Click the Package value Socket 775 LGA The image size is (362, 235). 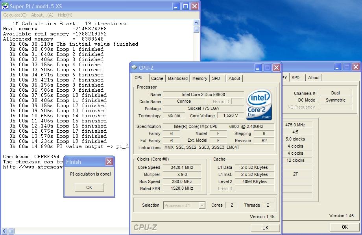[203, 108]
